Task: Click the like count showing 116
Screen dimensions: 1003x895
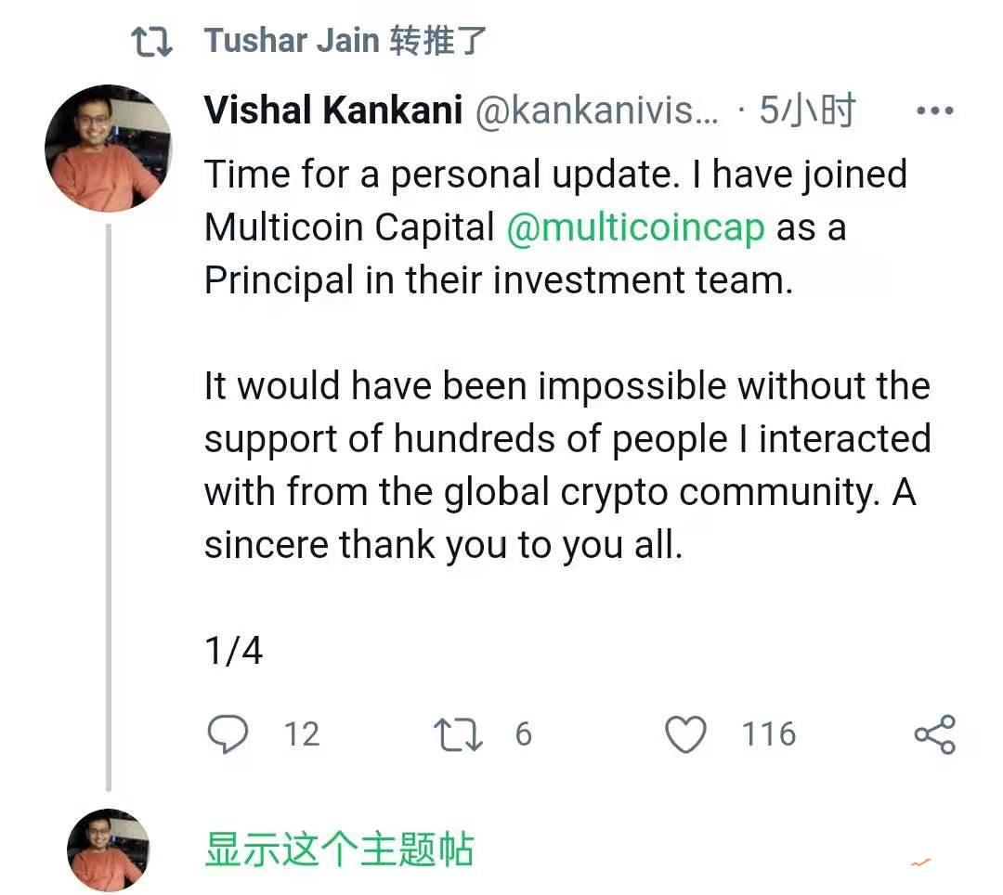Action: (x=767, y=733)
